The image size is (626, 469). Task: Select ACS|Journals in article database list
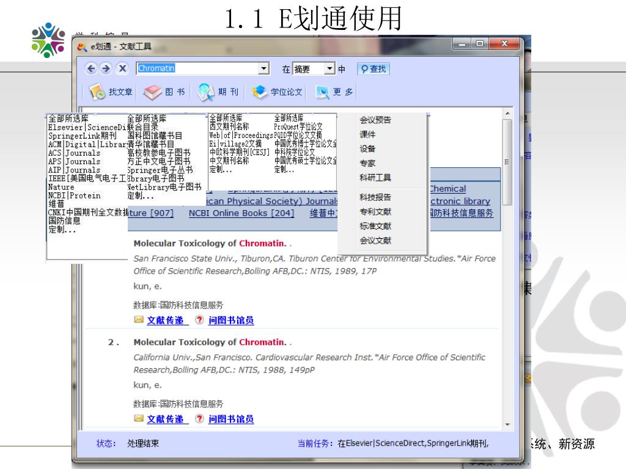74,153
